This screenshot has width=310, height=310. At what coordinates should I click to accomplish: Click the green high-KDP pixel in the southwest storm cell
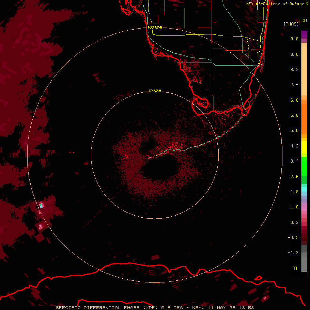[41, 206]
